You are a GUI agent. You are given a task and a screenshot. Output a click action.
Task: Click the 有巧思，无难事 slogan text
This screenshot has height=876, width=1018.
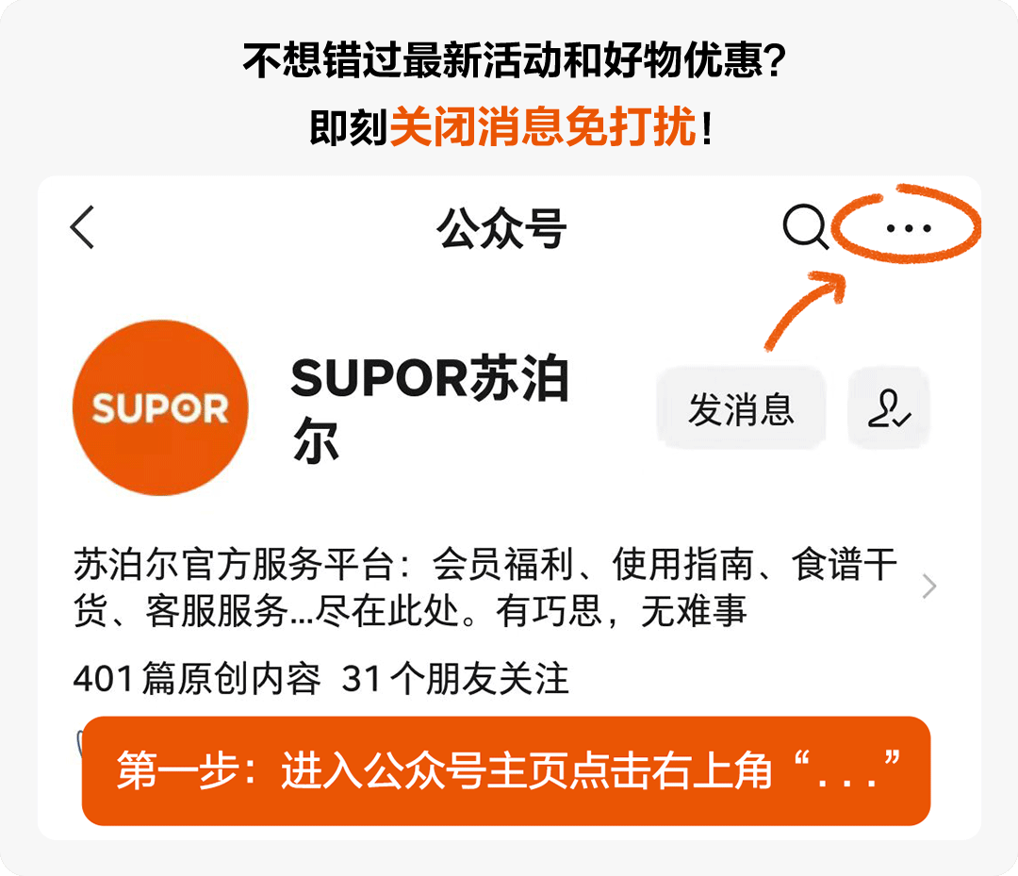[621, 610]
